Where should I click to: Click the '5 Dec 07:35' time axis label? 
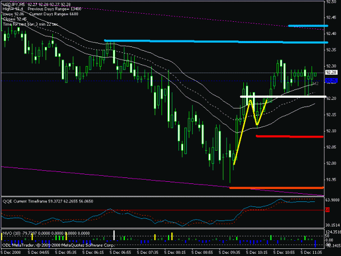click(148, 253)
